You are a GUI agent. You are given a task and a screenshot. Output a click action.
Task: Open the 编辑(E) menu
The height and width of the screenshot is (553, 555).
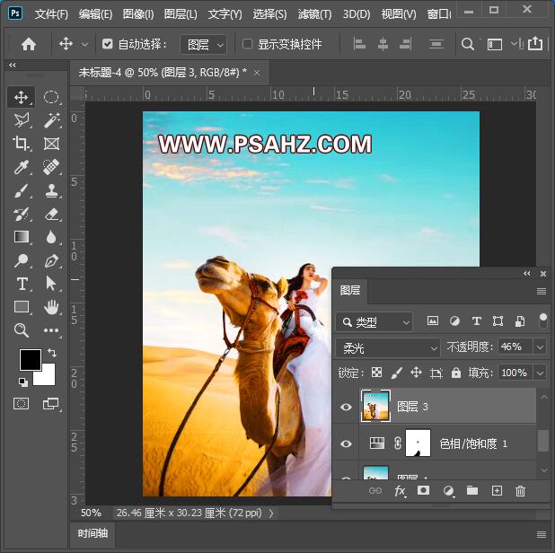pyautogui.click(x=95, y=14)
